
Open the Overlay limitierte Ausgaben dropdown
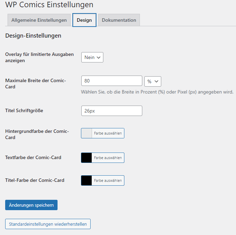92,57
